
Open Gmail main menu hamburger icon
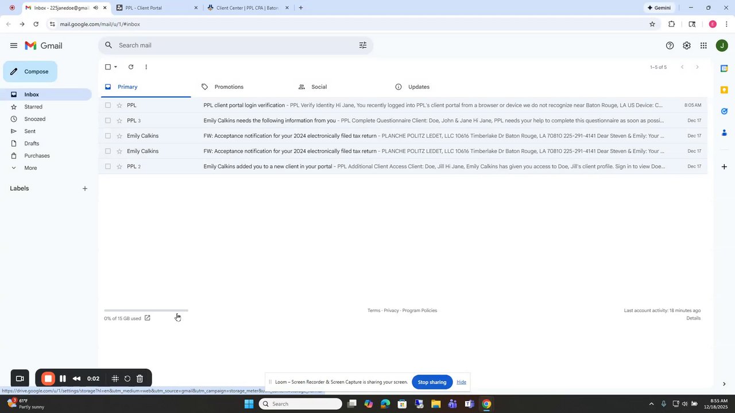[14, 45]
